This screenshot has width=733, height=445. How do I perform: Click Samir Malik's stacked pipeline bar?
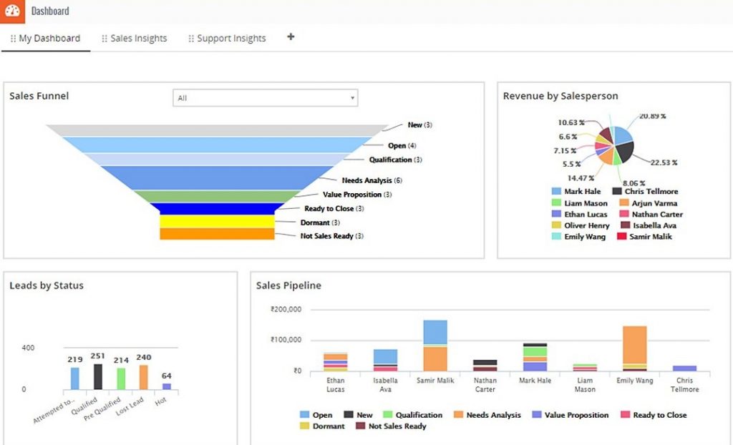click(x=435, y=345)
